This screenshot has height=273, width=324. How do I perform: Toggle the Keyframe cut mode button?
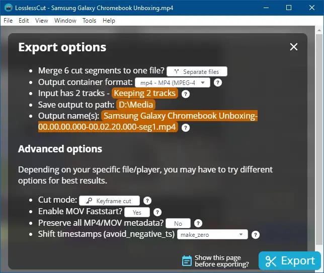point(109,201)
